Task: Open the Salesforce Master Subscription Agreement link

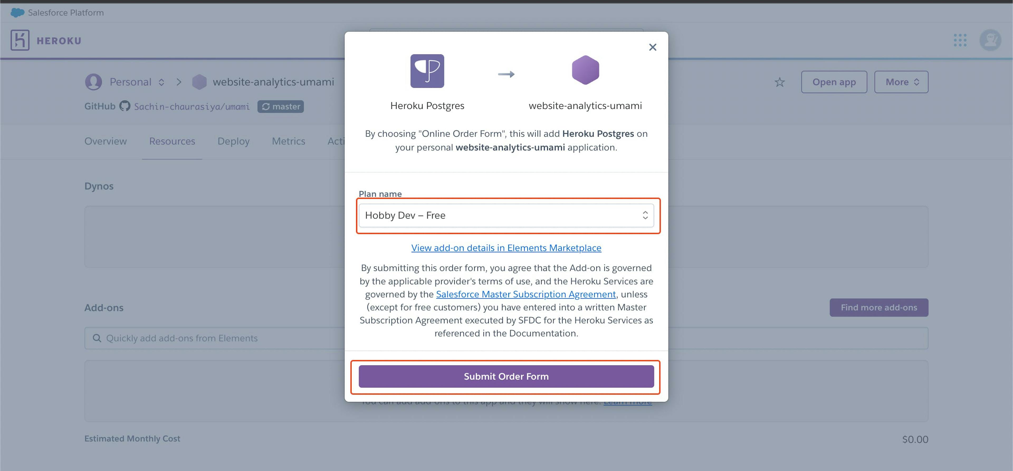Action: pyautogui.click(x=526, y=294)
